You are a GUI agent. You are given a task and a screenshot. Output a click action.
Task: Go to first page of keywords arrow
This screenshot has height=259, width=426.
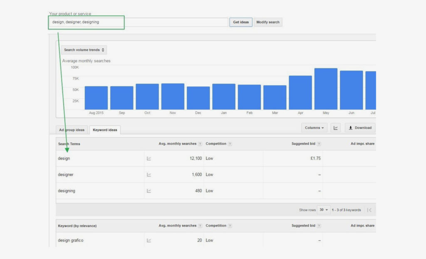pos(369,210)
